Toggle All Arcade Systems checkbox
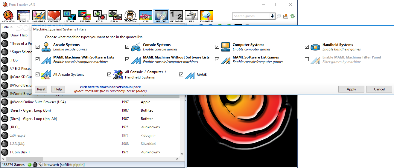This screenshot has height=168, width=394. (x=37, y=74)
